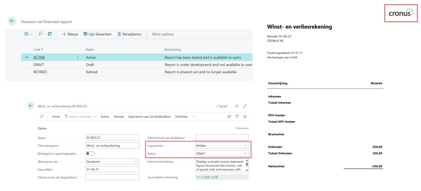Open the Home menu tab

coord(56,117)
